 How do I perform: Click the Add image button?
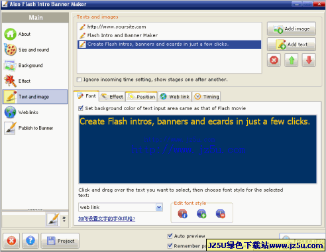292,29
